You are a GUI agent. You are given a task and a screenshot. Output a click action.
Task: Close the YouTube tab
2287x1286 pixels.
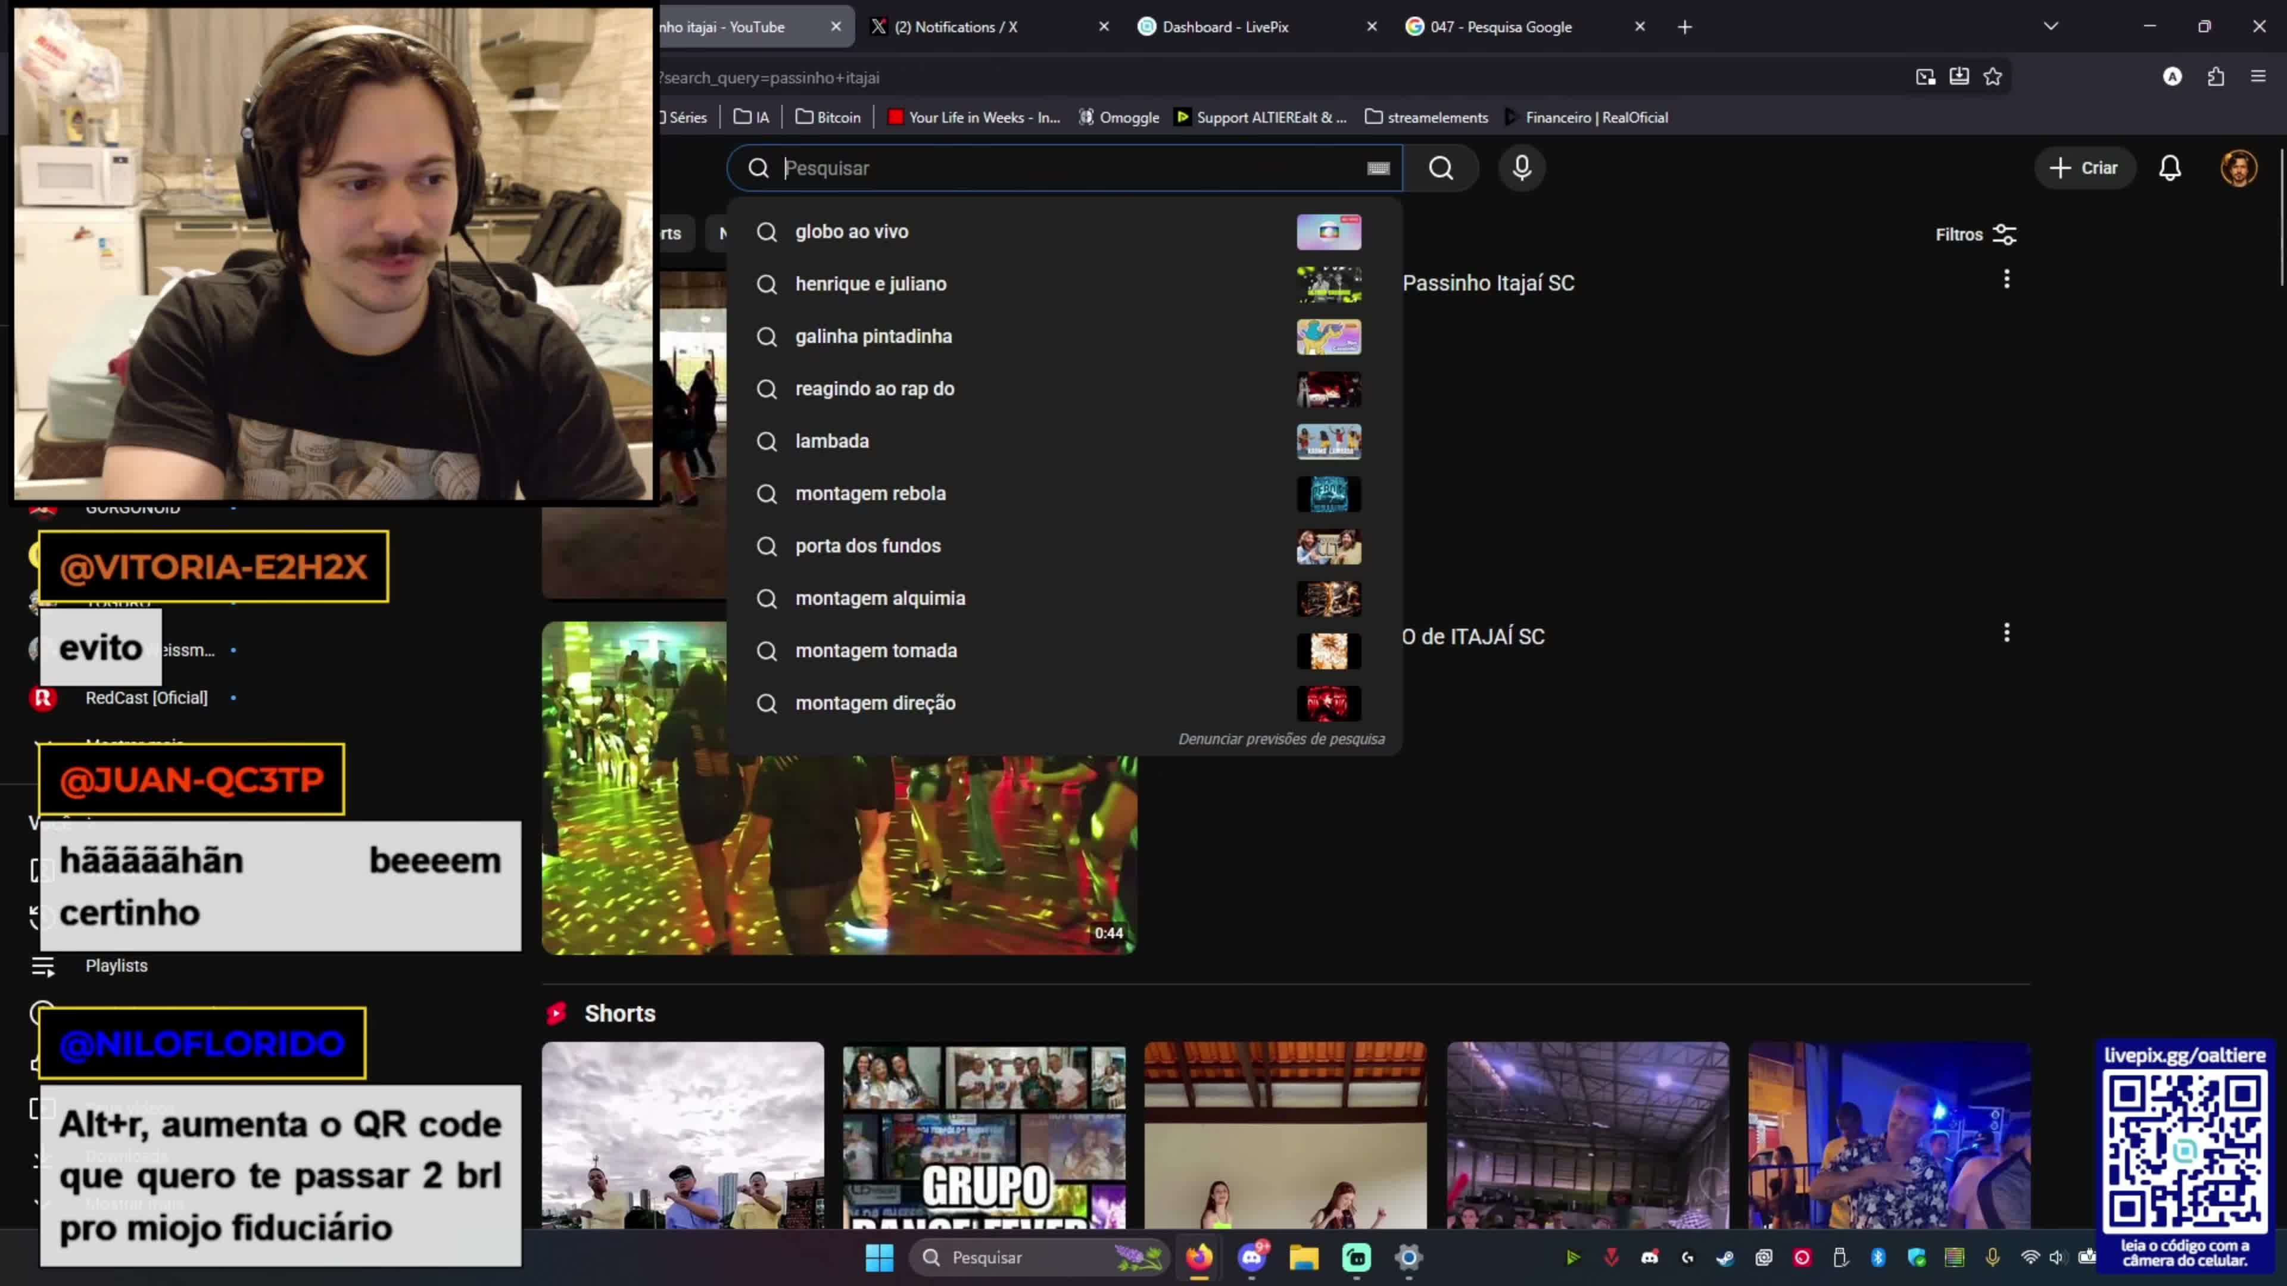(x=836, y=27)
